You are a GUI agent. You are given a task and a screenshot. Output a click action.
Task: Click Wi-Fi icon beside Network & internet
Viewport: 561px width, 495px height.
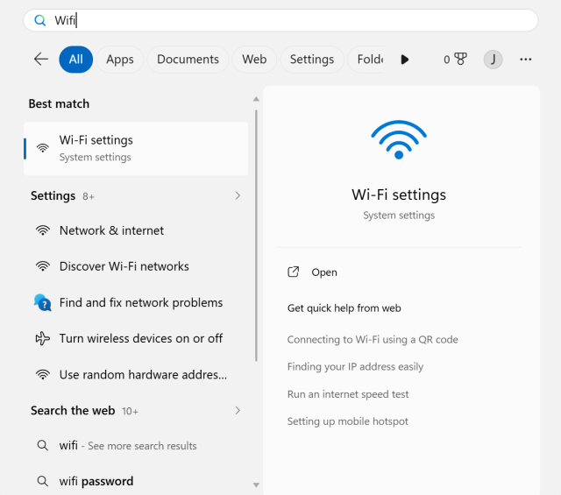(x=43, y=230)
